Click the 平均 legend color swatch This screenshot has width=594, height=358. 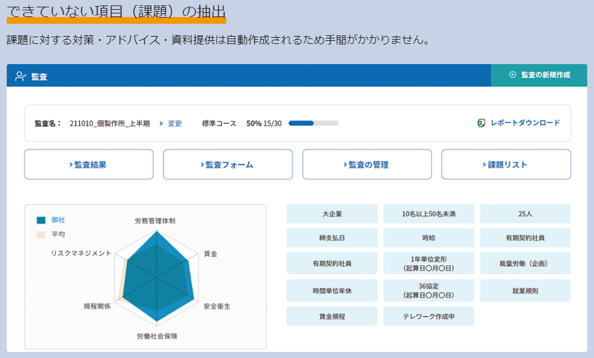(x=41, y=235)
